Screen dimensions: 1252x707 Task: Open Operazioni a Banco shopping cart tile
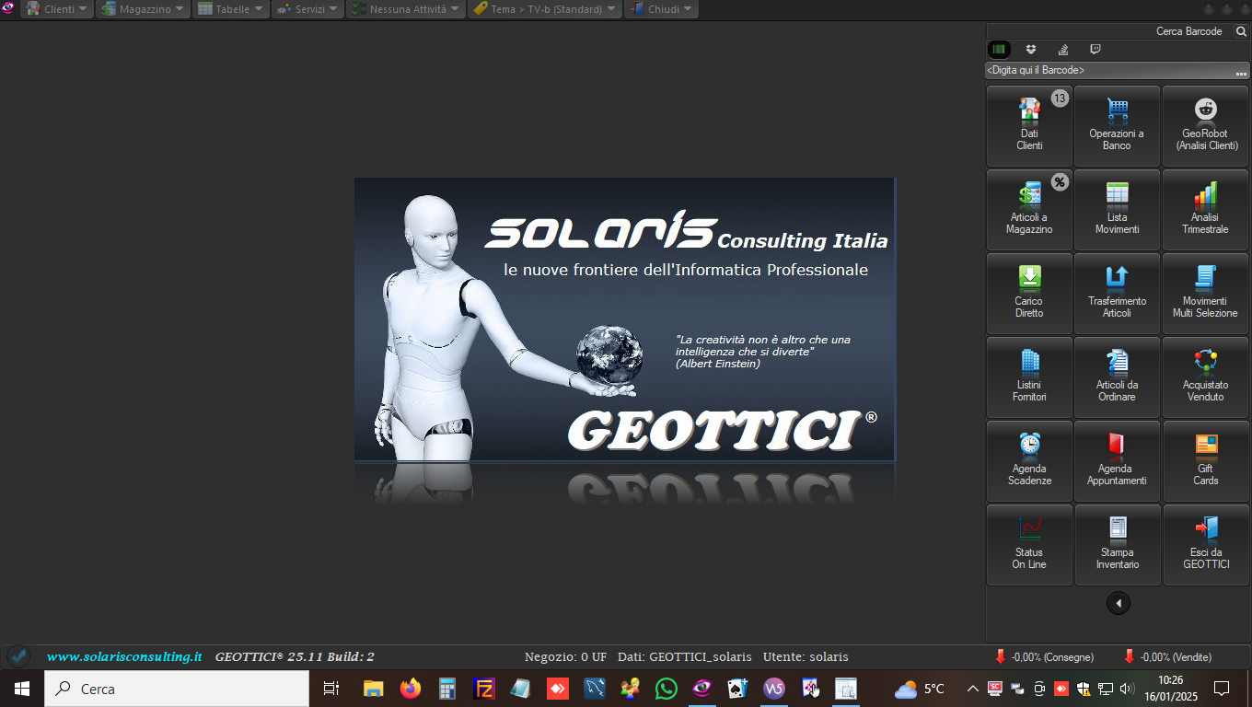[1117, 126]
